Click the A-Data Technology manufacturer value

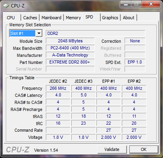pos(70,55)
